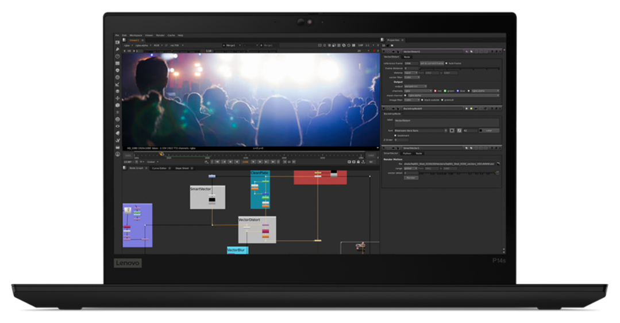Image resolution: width=620 pixels, height=323 pixels.
Task: Open the Color nodes toolbar icon
Action: pos(118,70)
